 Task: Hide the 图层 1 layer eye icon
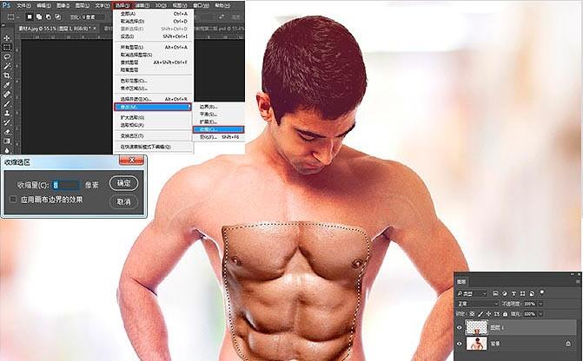(x=459, y=327)
